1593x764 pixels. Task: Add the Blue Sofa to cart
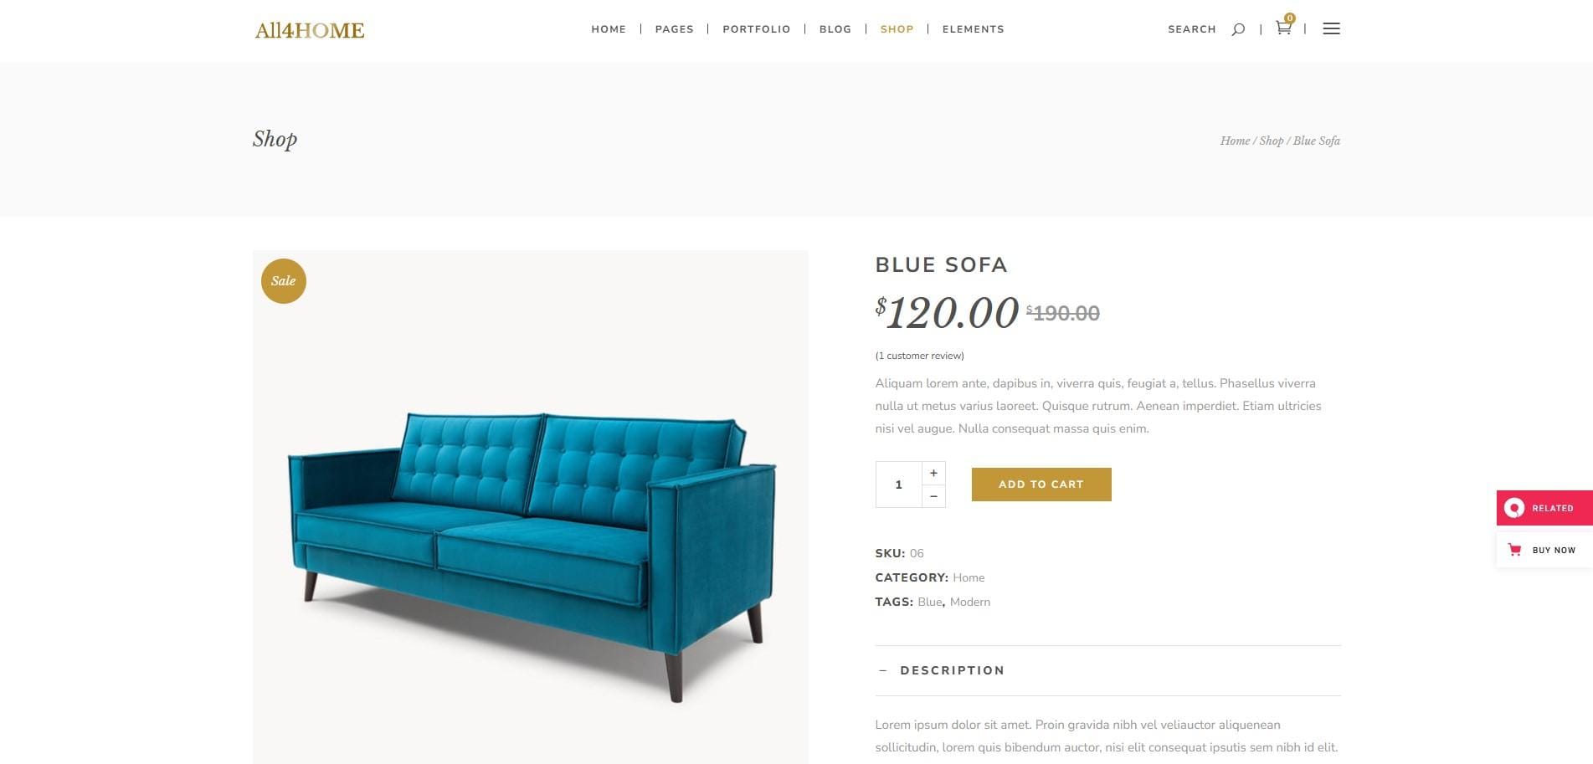[x=1041, y=485]
